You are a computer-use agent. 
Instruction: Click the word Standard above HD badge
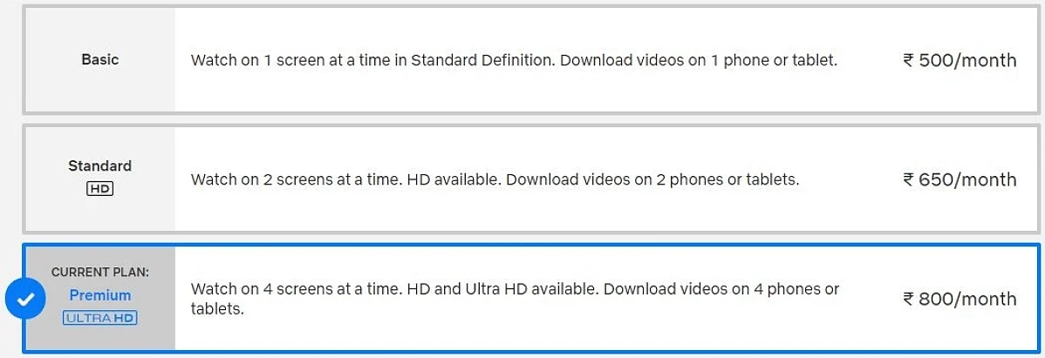[x=100, y=165]
